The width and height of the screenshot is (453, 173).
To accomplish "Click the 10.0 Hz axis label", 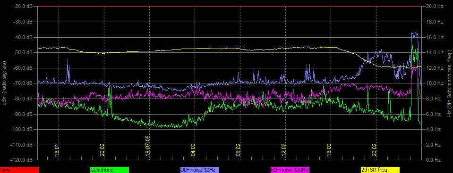I will [x=435, y=83].
